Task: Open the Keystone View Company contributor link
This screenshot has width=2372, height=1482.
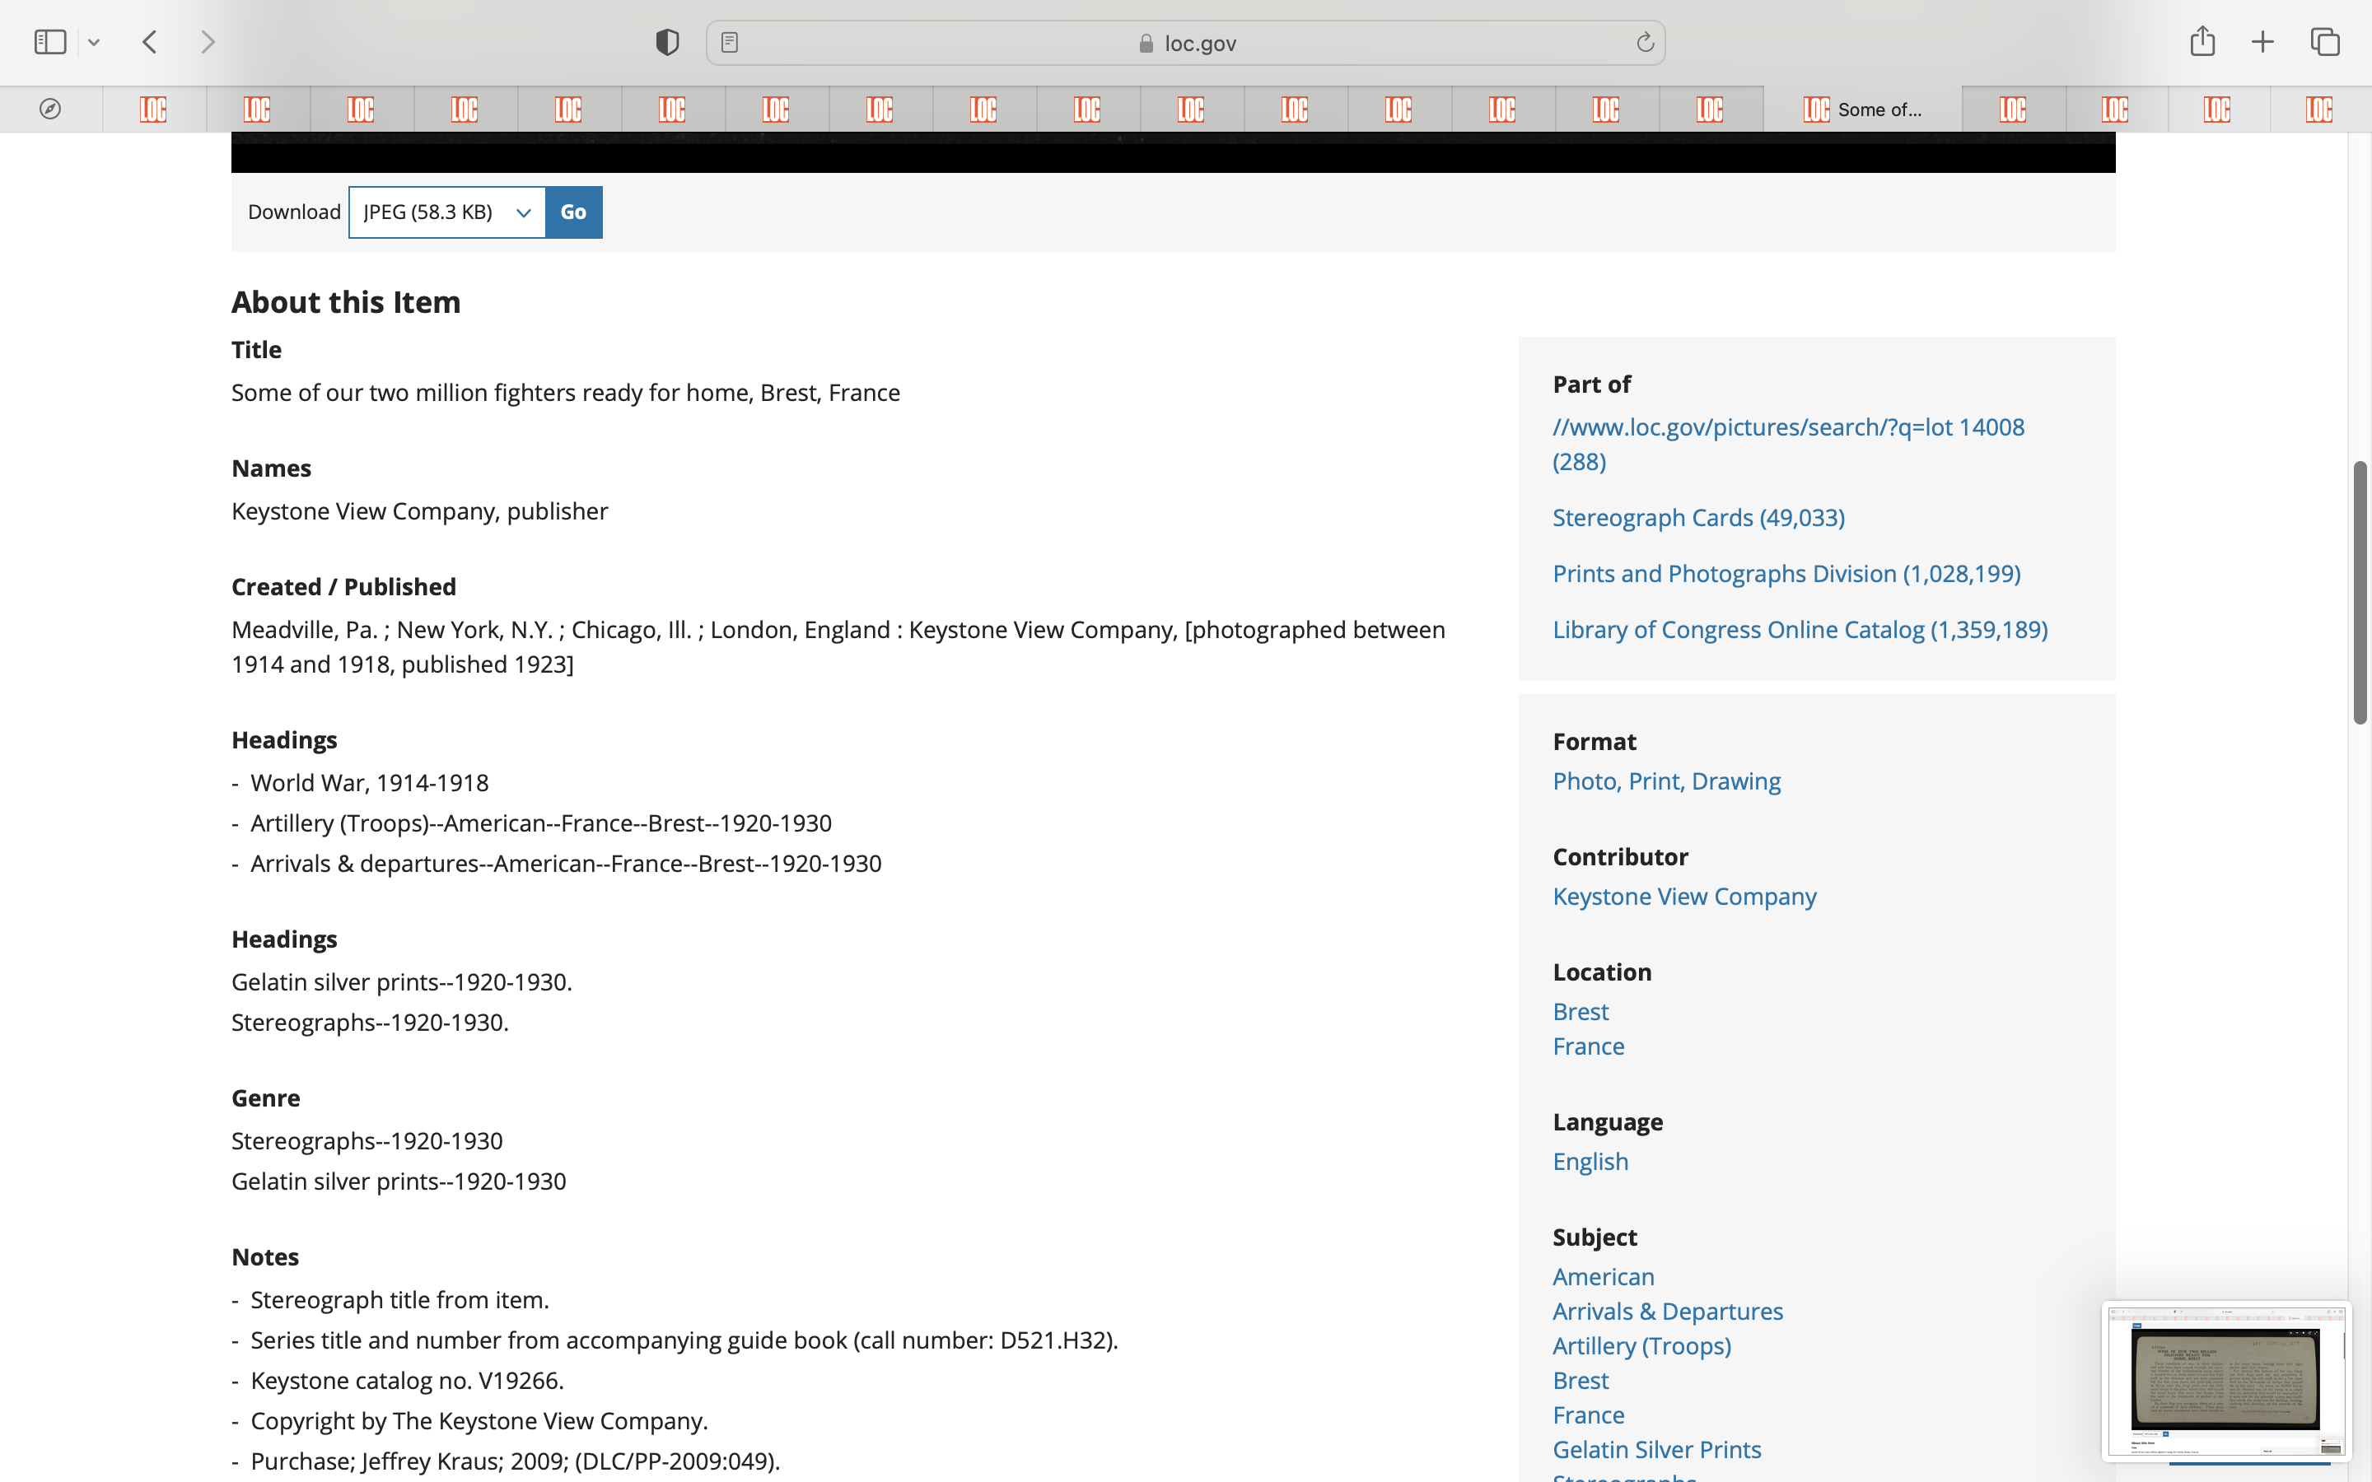Action: [x=1684, y=896]
